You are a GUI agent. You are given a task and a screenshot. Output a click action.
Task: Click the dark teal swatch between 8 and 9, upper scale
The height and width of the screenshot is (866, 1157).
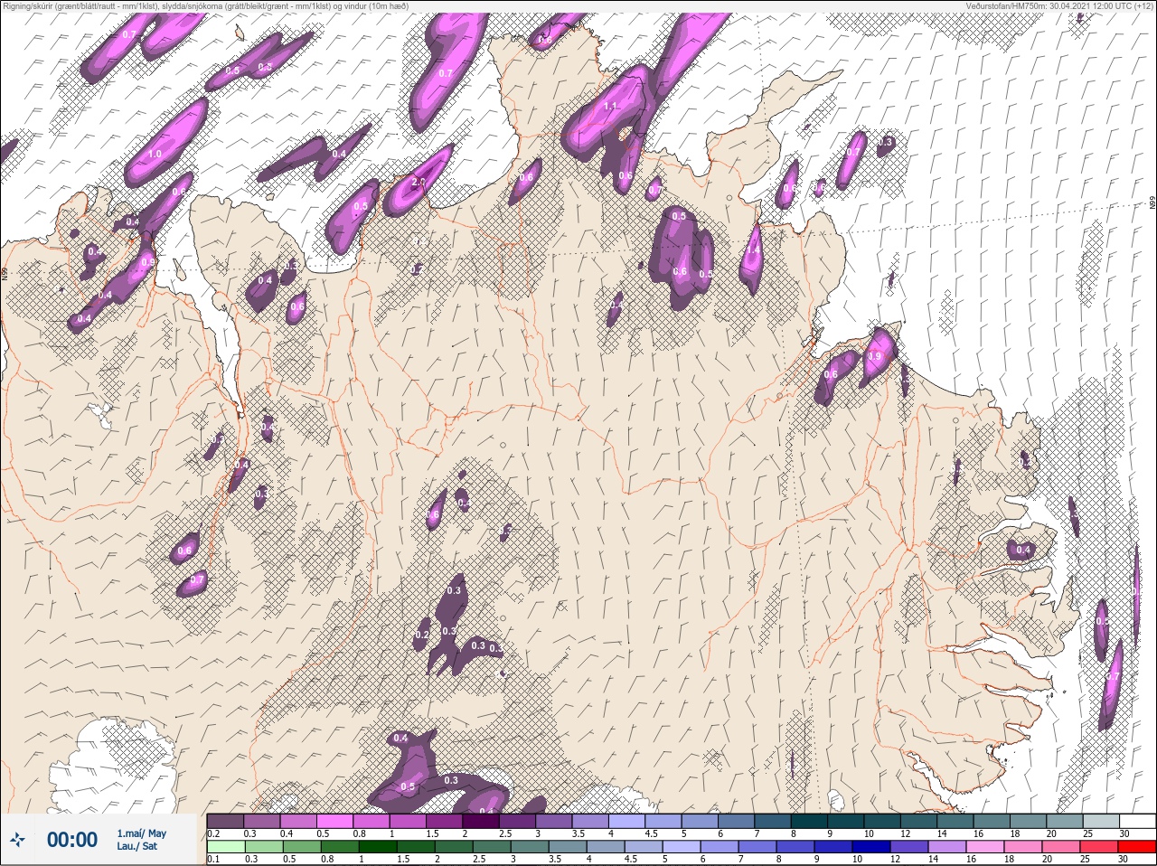click(810, 821)
